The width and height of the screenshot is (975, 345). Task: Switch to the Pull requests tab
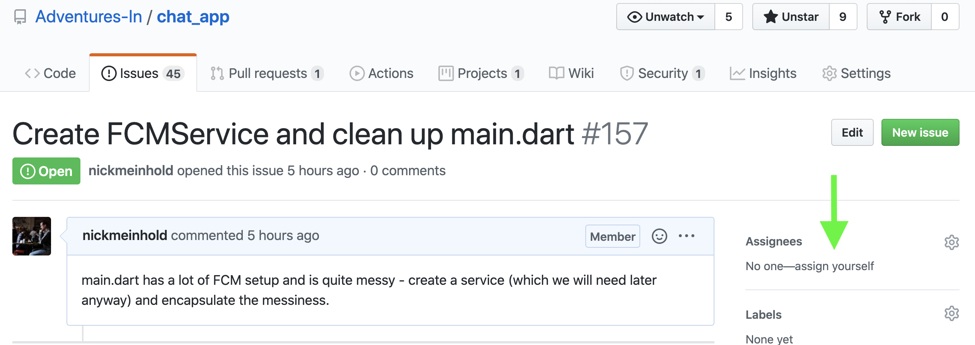267,73
